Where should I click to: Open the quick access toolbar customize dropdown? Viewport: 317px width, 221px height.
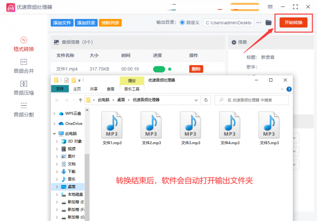(x=79, y=80)
